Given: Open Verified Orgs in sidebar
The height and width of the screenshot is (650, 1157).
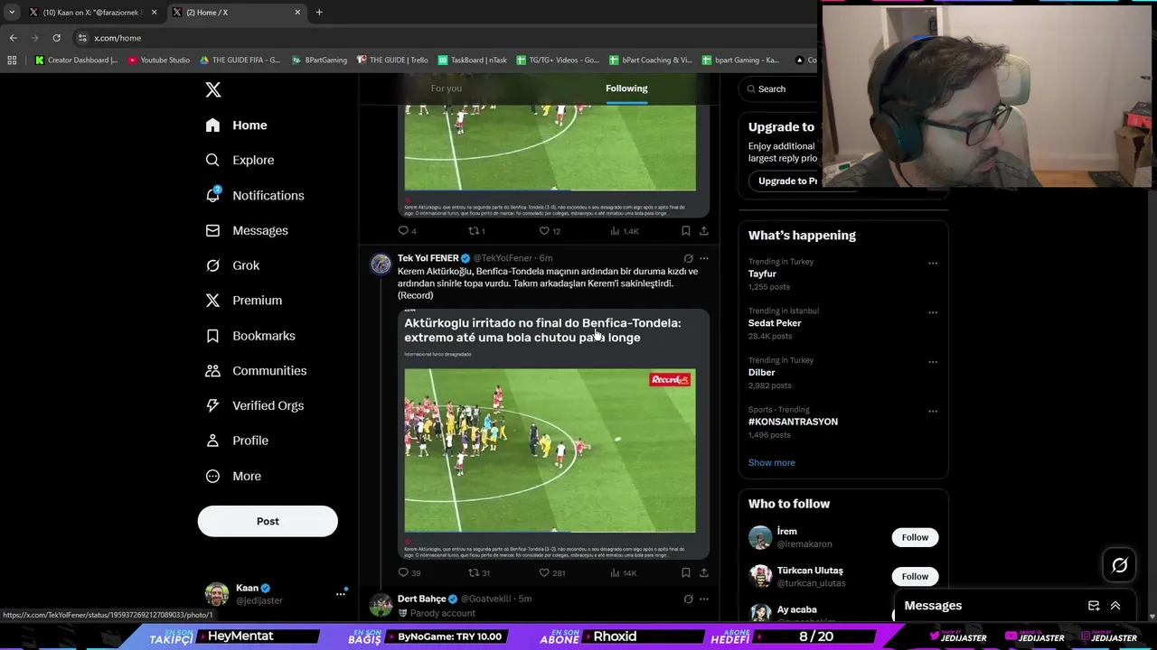Looking at the screenshot, I should point(255,405).
